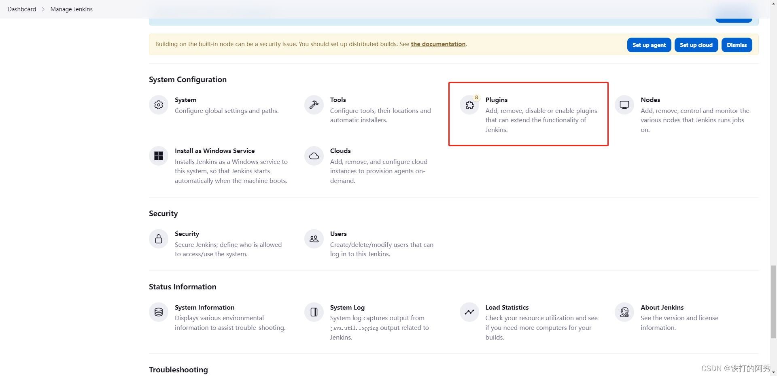Open the Load Statistics title link
The image size is (777, 376).
point(507,308)
